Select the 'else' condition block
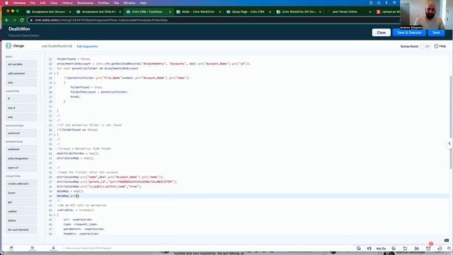Screen dimensions: 453x255 21,117
